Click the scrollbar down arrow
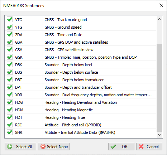This screenshot has width=167, height=155. [159, 135]
